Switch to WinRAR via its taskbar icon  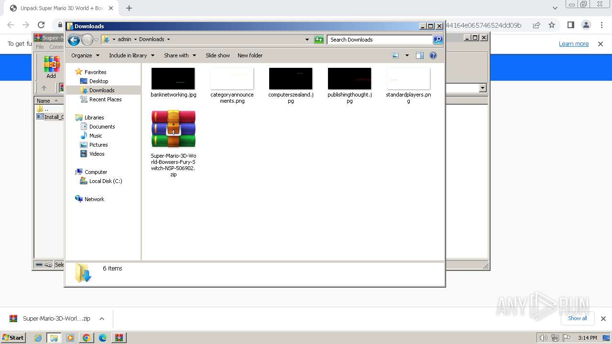[119, 338]
